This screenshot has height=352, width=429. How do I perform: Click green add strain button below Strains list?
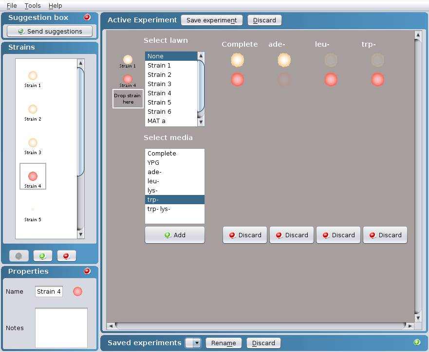pyautogui.click(x=43, y=256)
